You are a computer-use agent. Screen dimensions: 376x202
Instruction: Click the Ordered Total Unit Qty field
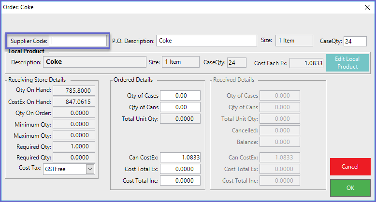(x=180, y=119)
